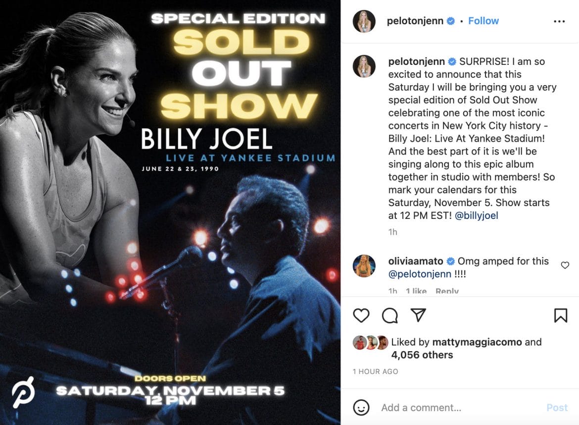Click the Follow link next to pelotonjenn

coord(483,21)
